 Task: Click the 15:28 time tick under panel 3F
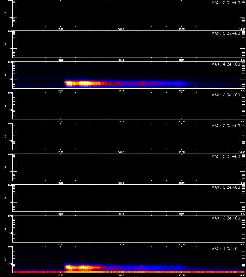pyautogui.click(x=60, y=90)
